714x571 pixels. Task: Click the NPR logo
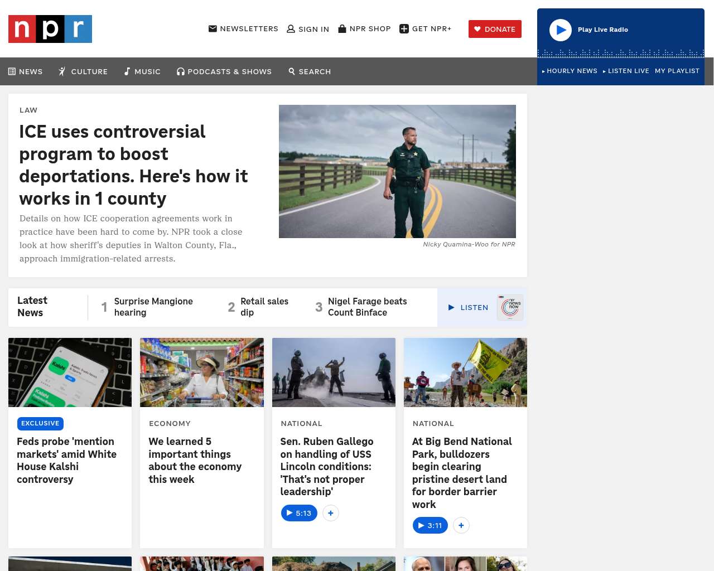(x=50, y=29)
